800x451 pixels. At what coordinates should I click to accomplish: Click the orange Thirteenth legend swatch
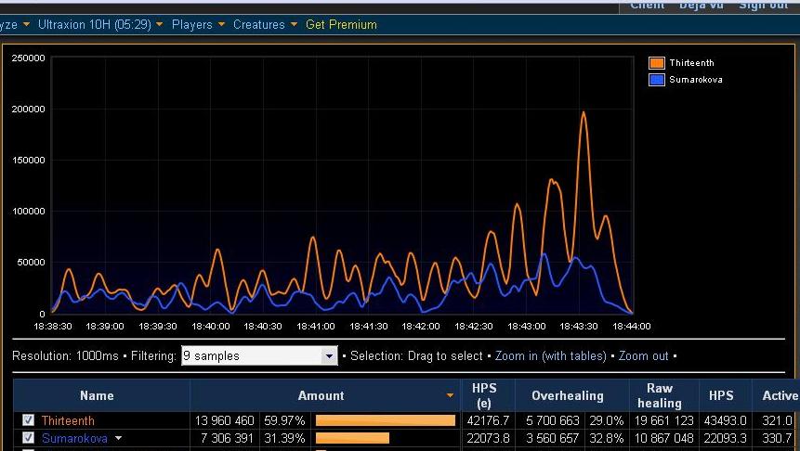[657, 63]
